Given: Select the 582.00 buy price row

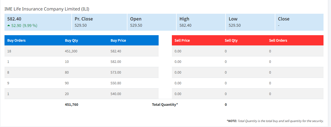Looking at the screenshot, I should click(116, 62).
